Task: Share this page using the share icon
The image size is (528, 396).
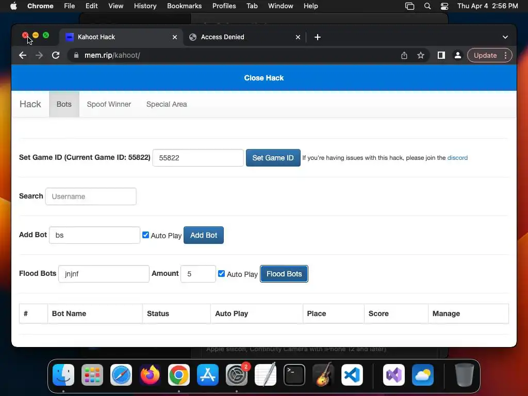Action: click(x=404, y=55)
